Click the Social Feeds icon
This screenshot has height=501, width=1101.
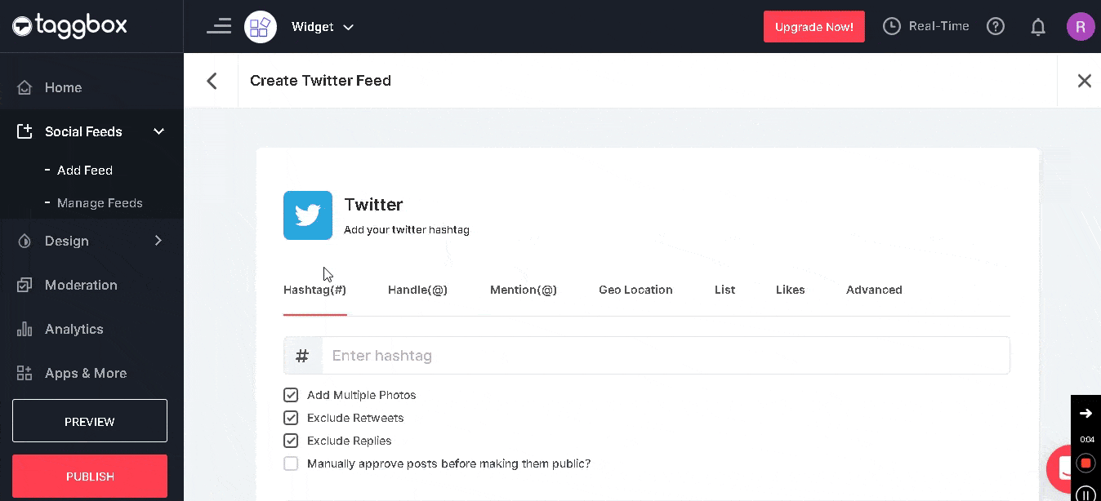25,131
